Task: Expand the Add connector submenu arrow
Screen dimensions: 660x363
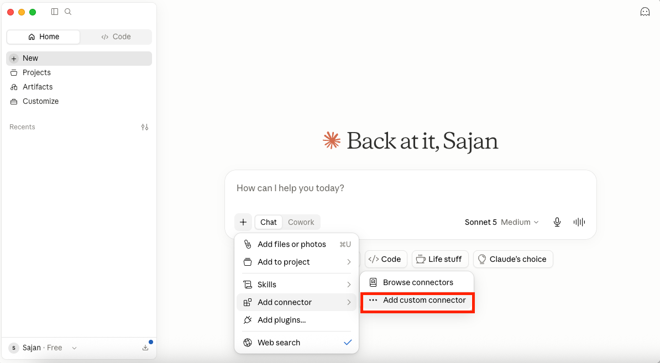Action: pos(349,302)
